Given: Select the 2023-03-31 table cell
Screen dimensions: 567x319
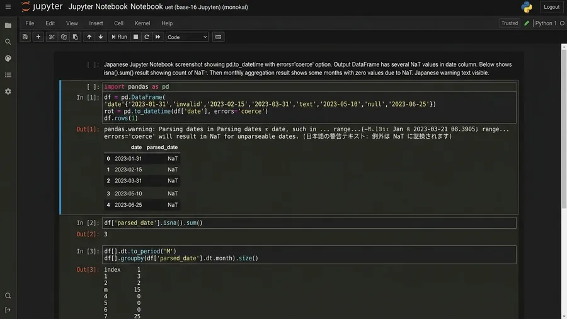Looking at the screenshot, I should click(x=128, y=181).
